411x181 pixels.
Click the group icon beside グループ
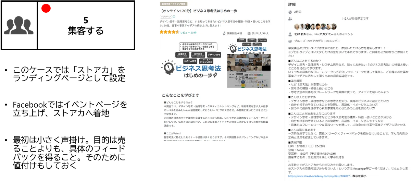point(290,41)
